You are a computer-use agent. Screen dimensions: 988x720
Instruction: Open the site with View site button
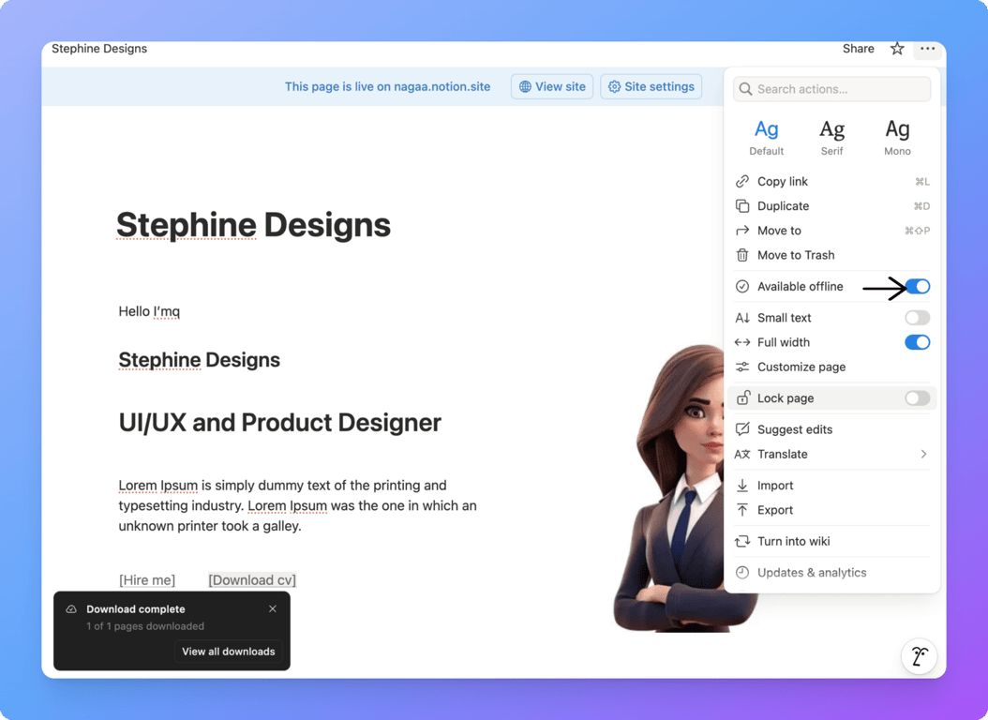(x=551, y=86)
